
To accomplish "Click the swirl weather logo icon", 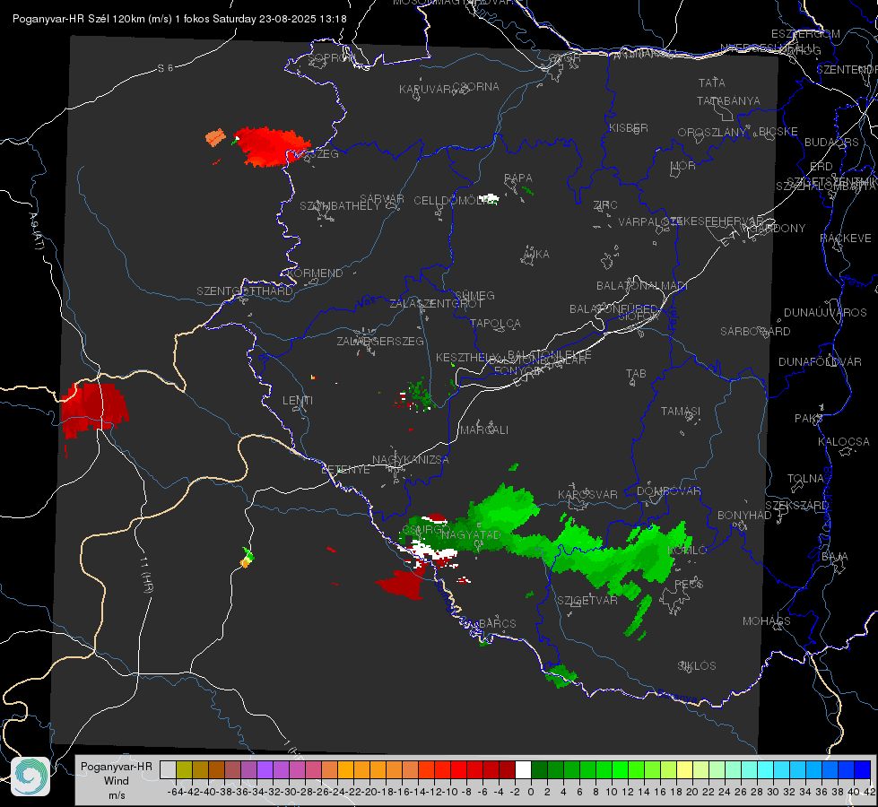I will (x=30, y=777).
